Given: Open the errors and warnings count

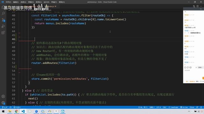Looking at the screenshot, I should pos(17,107).
